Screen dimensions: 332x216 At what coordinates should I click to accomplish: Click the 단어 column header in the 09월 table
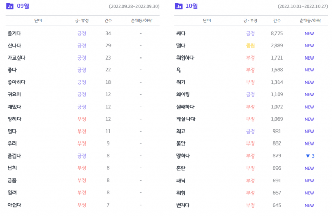[x=38, y=21]
